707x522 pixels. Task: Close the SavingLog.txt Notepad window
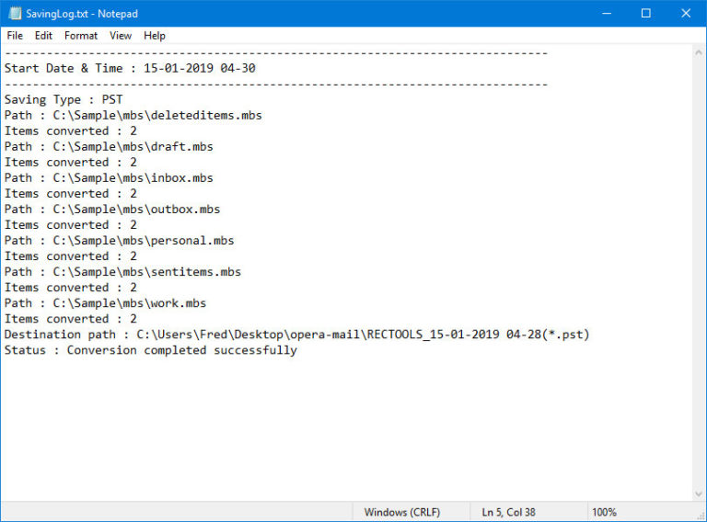[686, 14]
